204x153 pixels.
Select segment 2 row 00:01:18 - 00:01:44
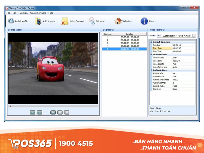(x=124, y=40)
